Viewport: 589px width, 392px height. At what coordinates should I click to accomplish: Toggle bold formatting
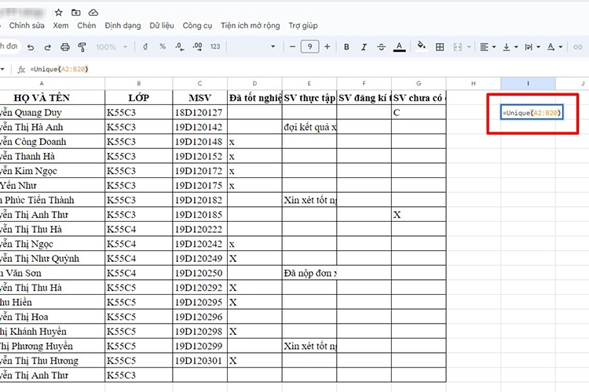click(x=346, y=47)
